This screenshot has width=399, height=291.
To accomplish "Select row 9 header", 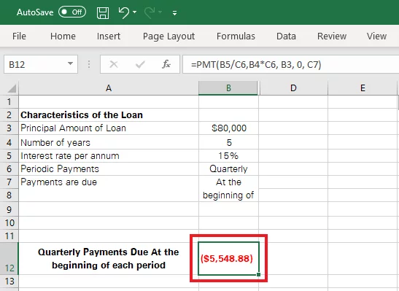I will pos(9,209).
